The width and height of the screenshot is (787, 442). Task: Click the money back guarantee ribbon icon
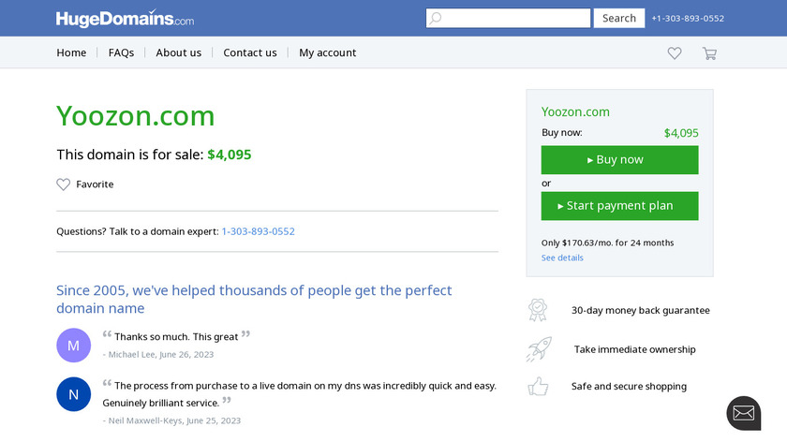pyautogui.click(x=538, y=310)
